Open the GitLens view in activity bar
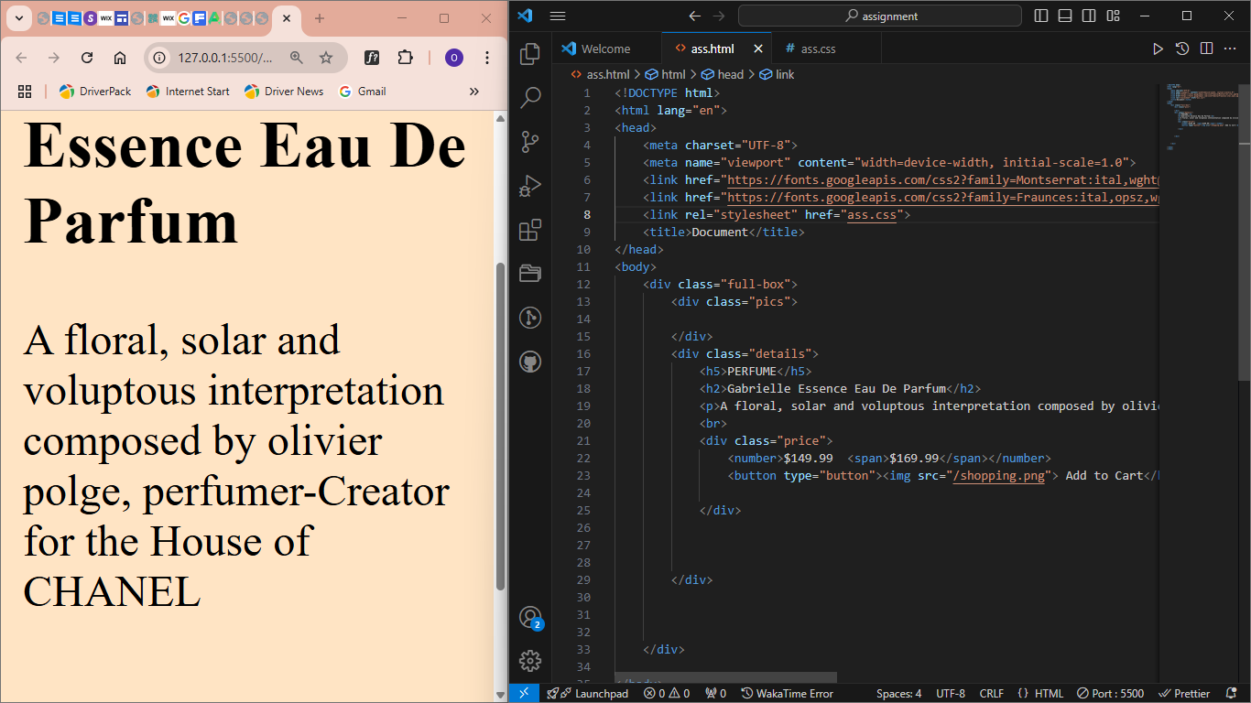The width and height of the screenshot is (1251, 703). tap(530, 318)
